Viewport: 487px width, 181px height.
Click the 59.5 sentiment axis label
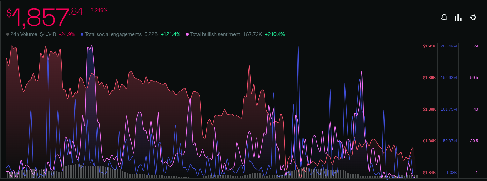(x=474, y=78)
